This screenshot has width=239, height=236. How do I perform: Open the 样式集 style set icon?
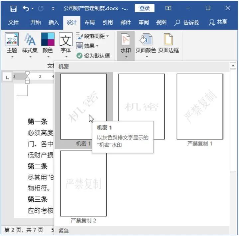click(x=30, y=39)
